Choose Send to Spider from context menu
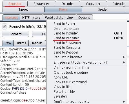 86,24
